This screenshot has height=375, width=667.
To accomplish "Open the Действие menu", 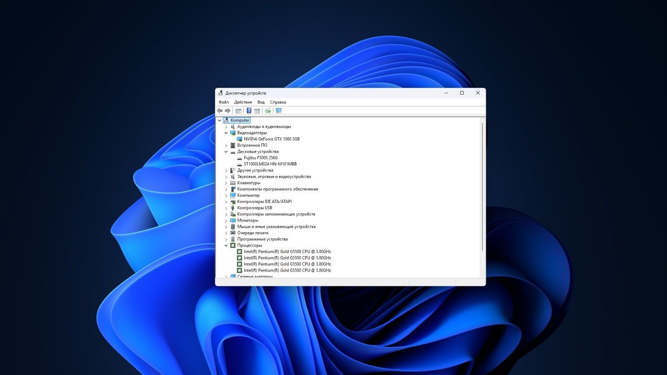I will (x=243, y=102).
